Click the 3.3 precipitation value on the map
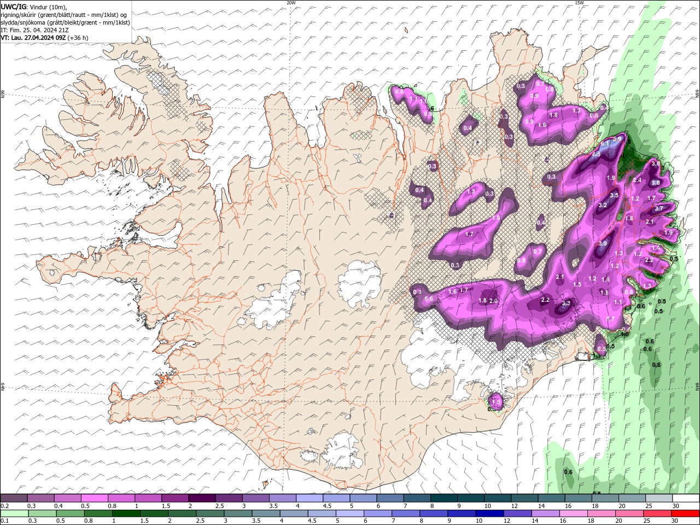This screenshot has height=525, width=700. click(x=567, y=302)
